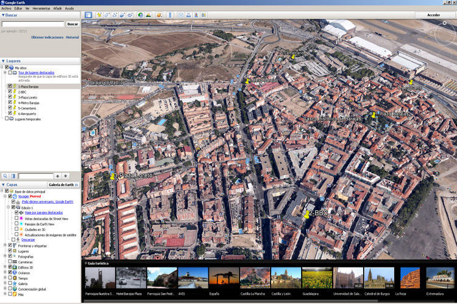Screen dimensions: 457x304
Task: Open the Añadir menu
Action: [x=57, y=9]
